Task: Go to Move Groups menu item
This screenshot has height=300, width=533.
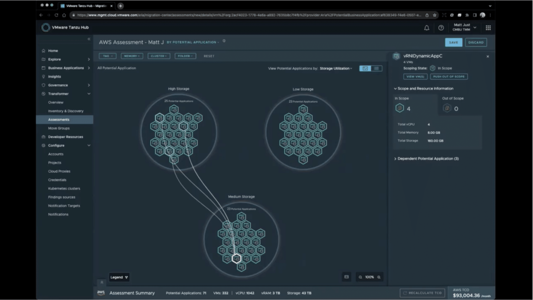Action: tap(59, 128)
